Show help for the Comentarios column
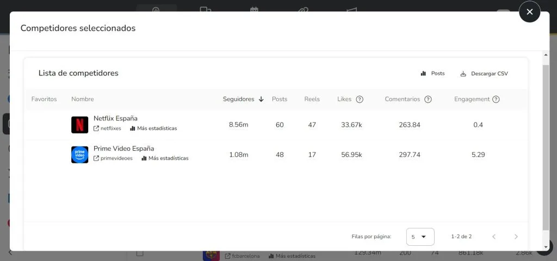Screen dimensions: 557x261 [428, 99]
